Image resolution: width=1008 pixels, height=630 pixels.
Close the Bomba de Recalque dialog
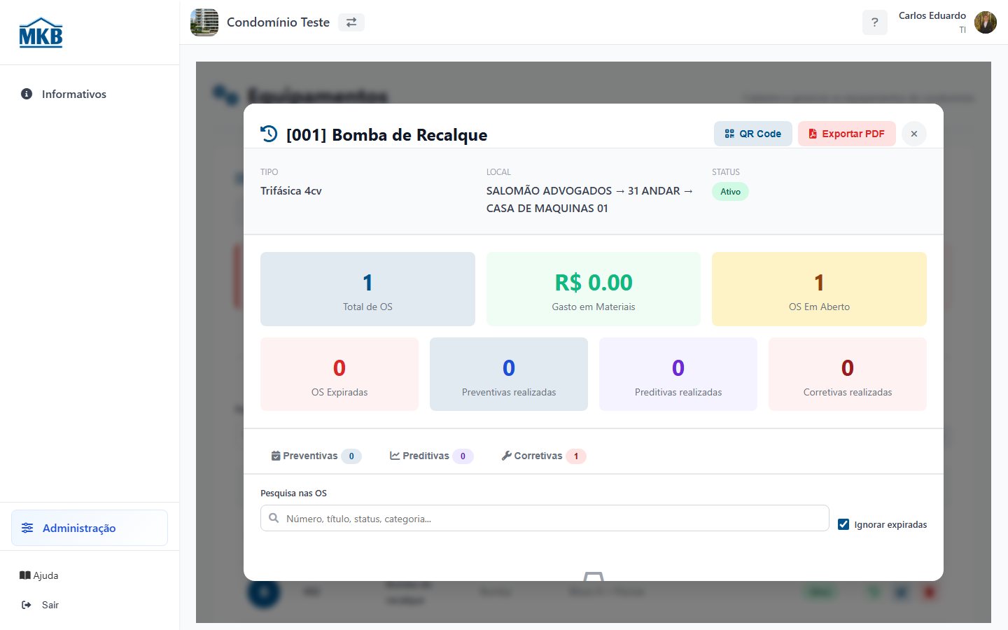point(914,134)
